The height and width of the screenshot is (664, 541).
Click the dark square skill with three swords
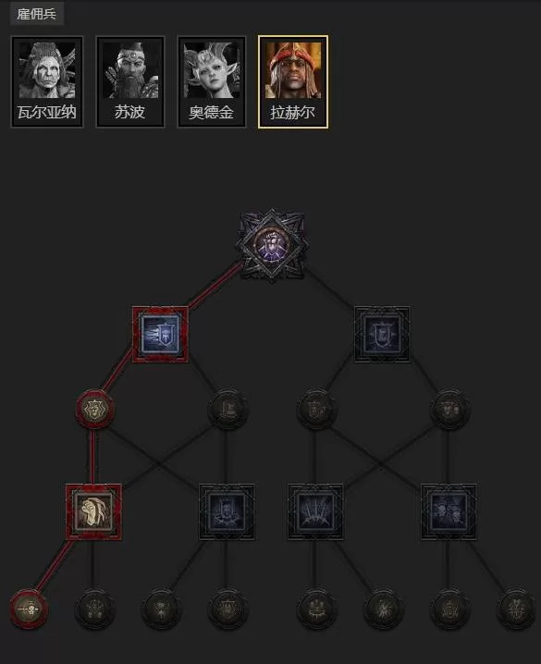pos(315,512)
